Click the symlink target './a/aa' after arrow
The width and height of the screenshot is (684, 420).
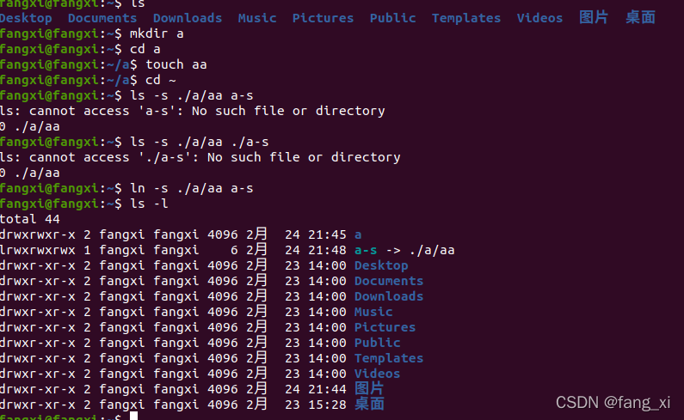[x=432, y=250]
